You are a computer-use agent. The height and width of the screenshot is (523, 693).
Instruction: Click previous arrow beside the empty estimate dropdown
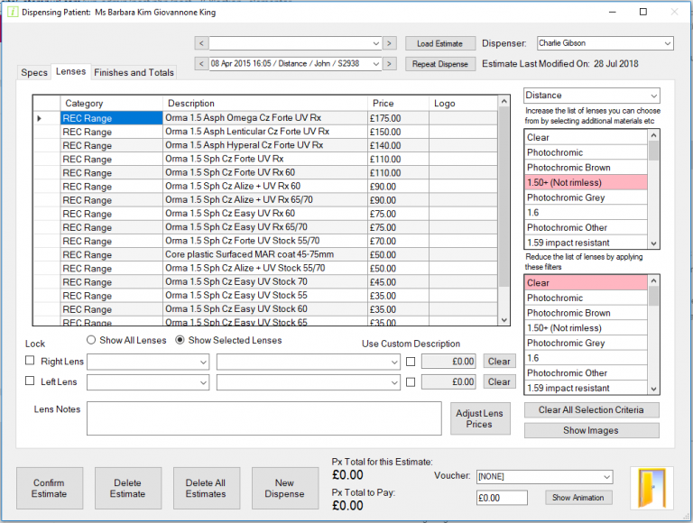coord(201,43)
